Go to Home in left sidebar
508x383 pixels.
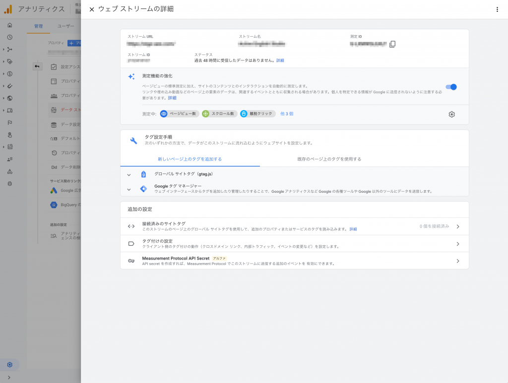click(10, 25)
